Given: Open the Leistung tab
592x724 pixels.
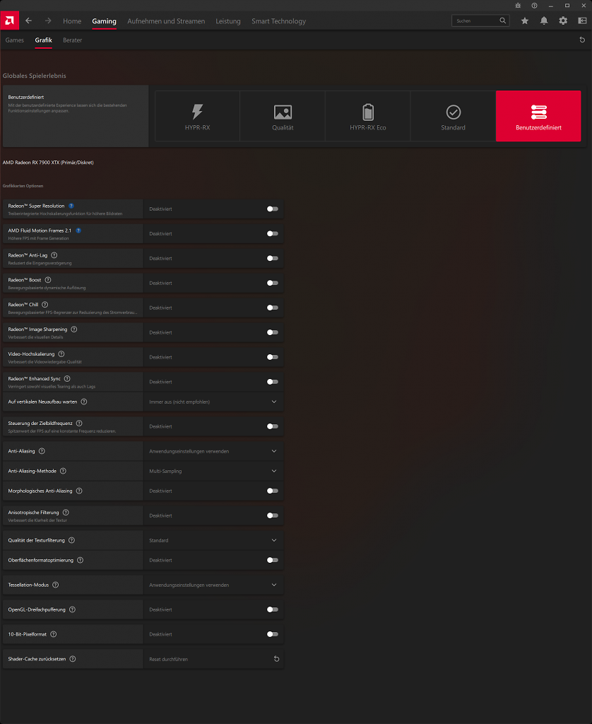Looking at the screenshot, I should pyautogui.click(x=228, y=21).
